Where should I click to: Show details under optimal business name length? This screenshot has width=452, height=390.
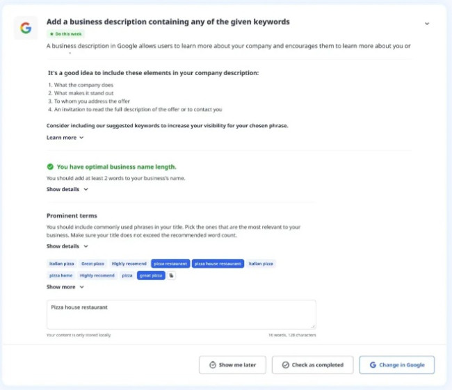(x=67, y=189)
